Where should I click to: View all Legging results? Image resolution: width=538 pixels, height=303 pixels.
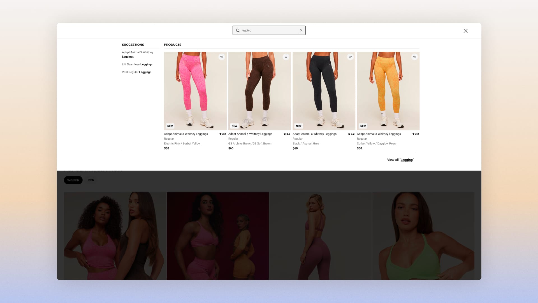click(400, 160)
